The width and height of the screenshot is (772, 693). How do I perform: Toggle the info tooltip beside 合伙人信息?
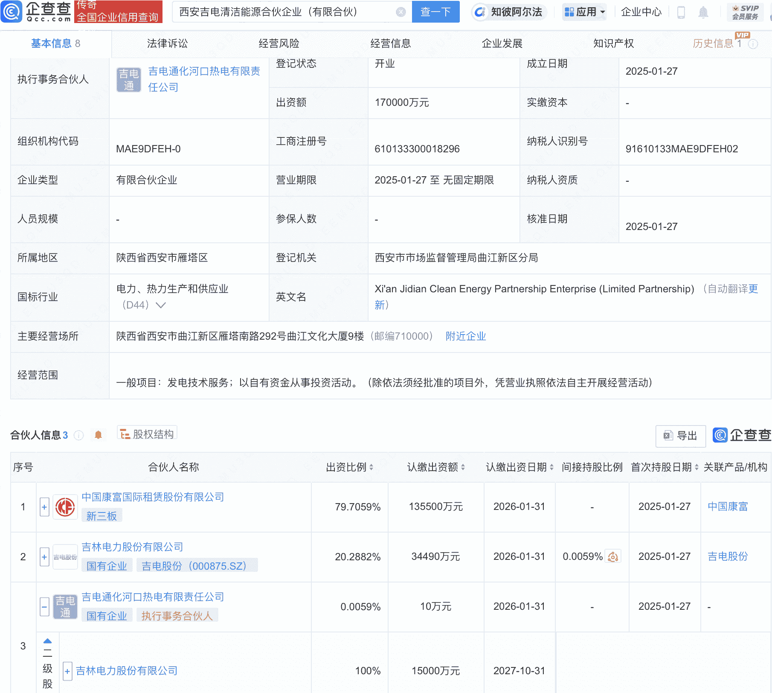[78, 436]
